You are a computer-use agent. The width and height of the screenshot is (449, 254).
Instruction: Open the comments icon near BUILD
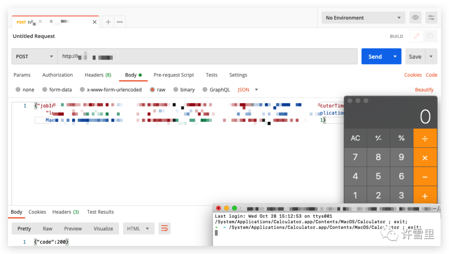(x=430, y=36)
